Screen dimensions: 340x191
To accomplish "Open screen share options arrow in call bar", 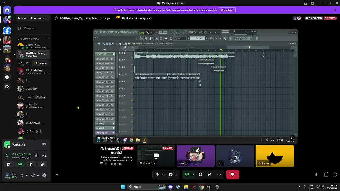I will point(193,175).
